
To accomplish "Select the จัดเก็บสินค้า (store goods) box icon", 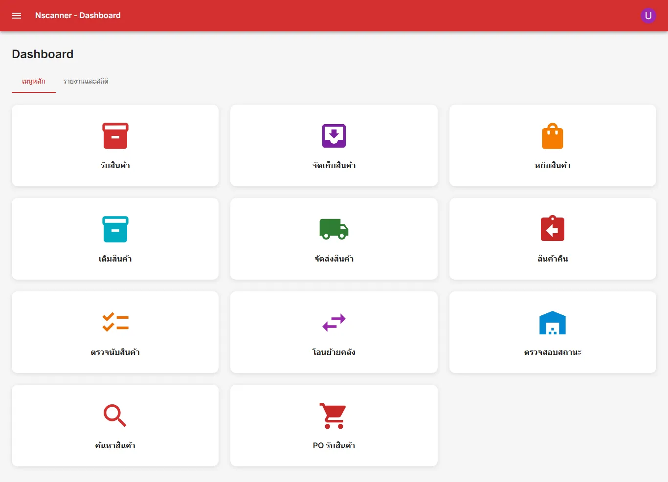I will click(x=334, y=135).
